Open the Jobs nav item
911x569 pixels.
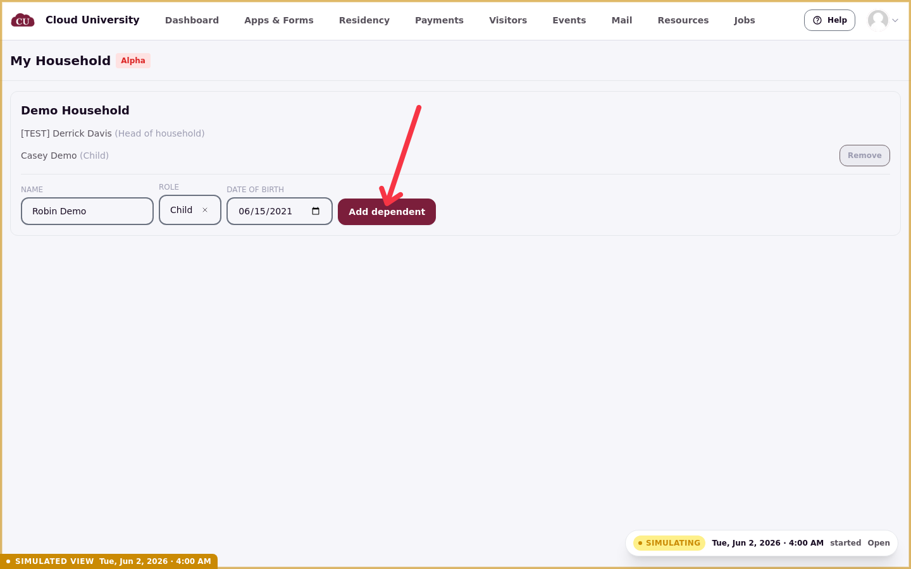pyautogui.click(x=745, y=20)
